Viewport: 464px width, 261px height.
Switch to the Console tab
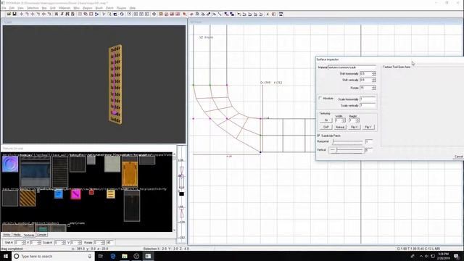(x=41, y=235)
